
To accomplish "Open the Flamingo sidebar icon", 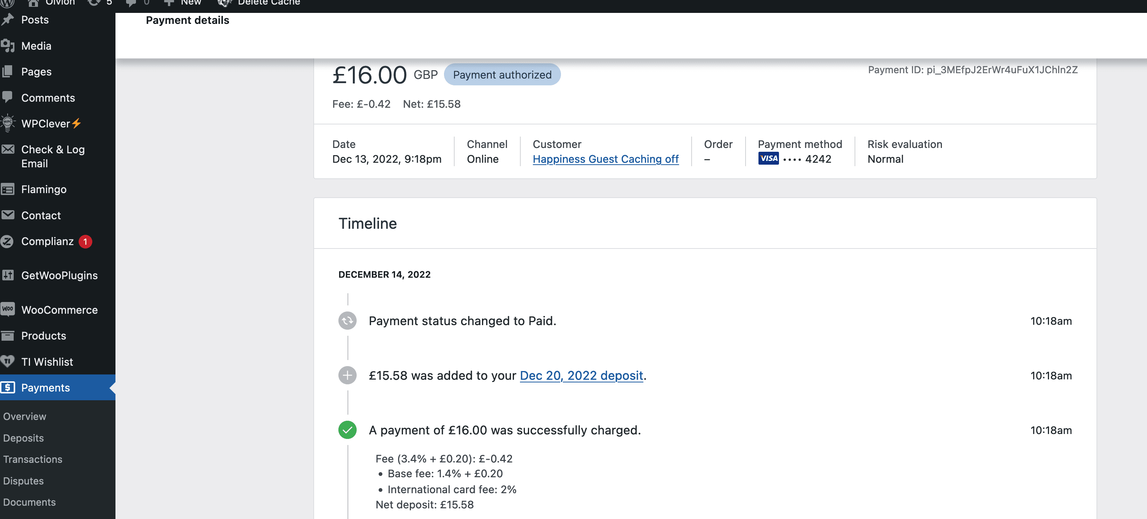I will (8, 189).
